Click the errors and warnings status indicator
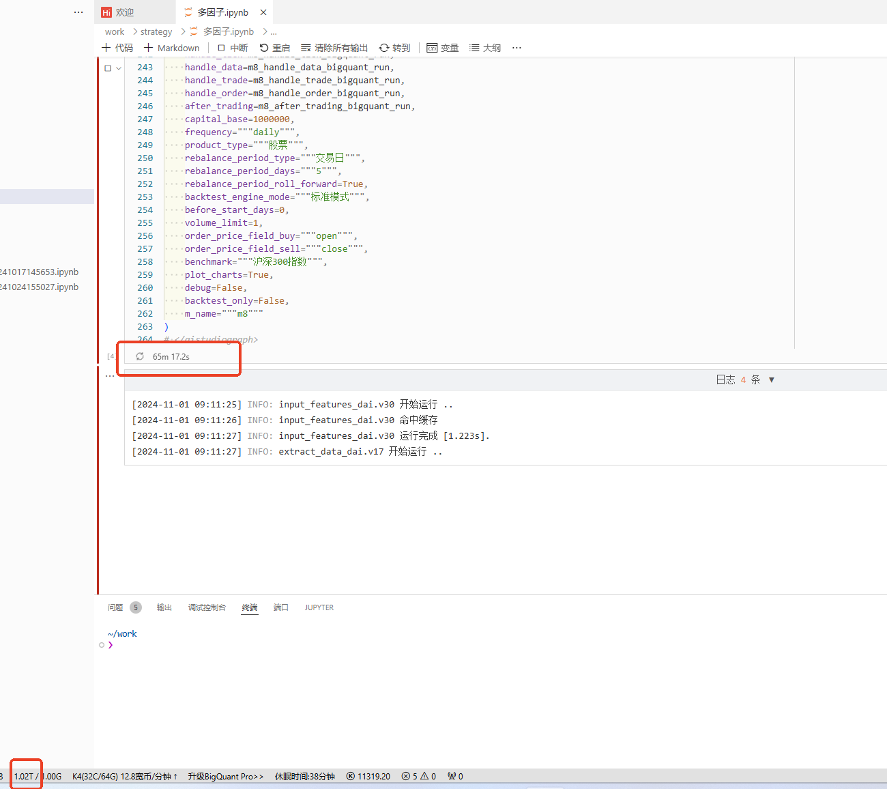The width and height of the screenshot is (887, 789). click(418, 777)
